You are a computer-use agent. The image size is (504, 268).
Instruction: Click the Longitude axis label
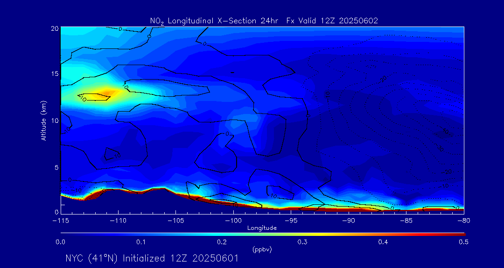point(262,228)
